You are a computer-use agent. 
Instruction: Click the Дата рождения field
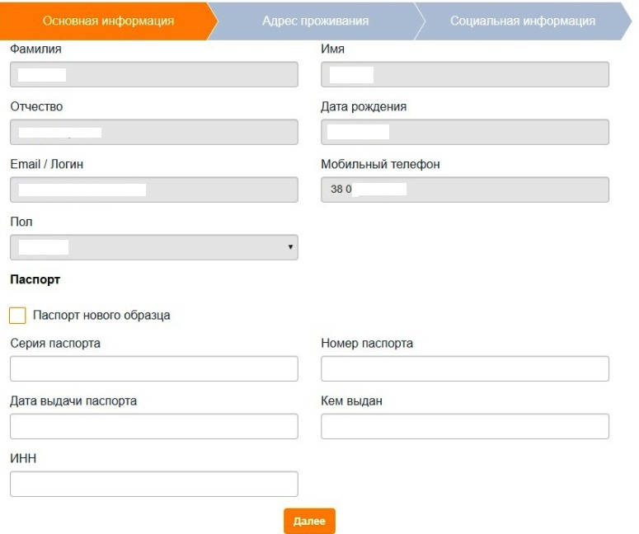click(464, 133)
